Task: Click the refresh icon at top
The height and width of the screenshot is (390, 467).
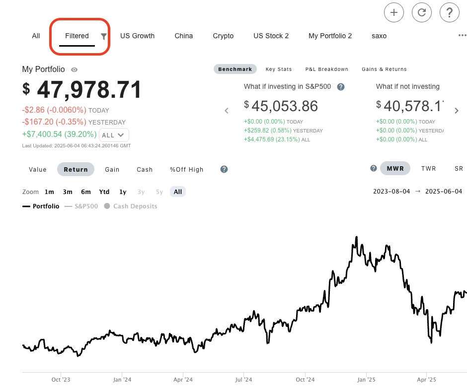Action: 422,13
